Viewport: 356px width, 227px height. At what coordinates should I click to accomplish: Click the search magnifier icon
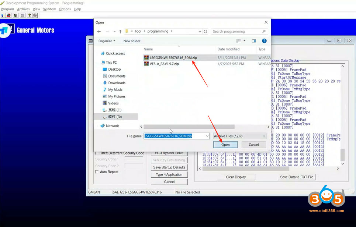click(264, 32)
